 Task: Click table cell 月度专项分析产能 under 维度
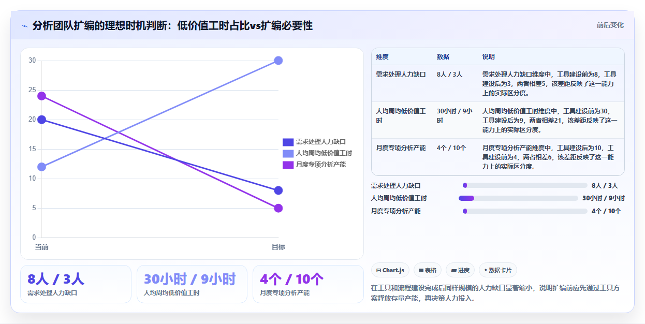[401, 148]
